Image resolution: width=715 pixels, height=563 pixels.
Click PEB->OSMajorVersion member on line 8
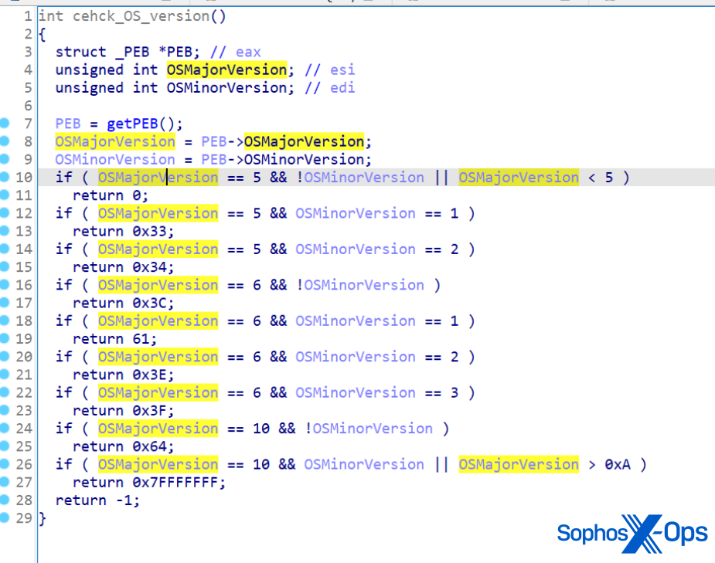[x=304, y=141]
